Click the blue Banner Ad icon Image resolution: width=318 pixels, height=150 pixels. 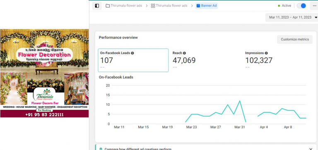click(198, 6)
